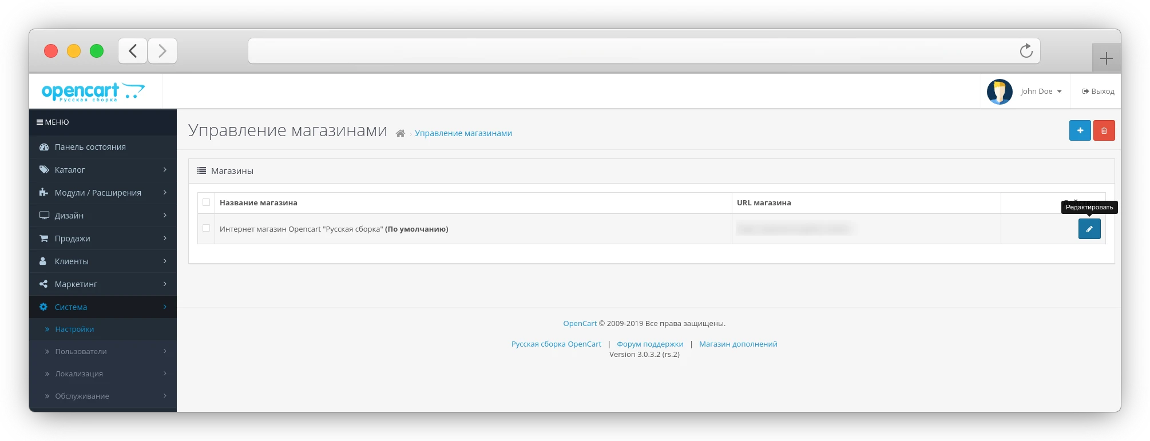Open the John Doe user dropdown

(1041, 92)
